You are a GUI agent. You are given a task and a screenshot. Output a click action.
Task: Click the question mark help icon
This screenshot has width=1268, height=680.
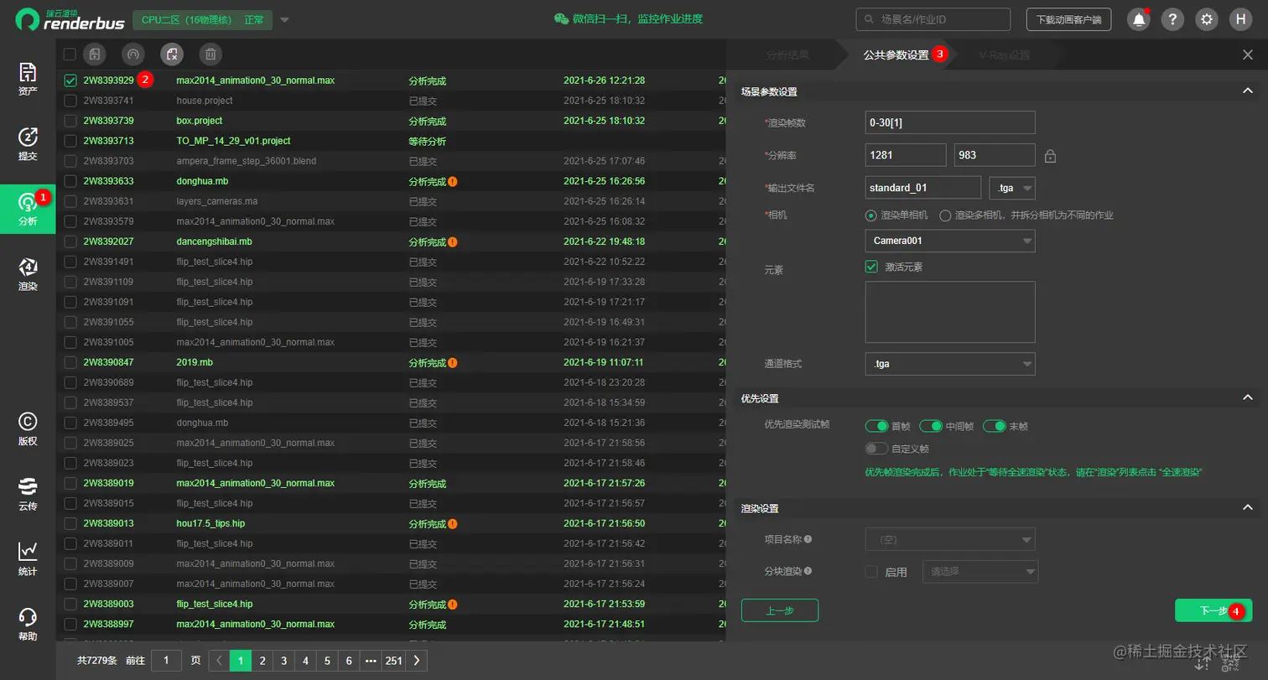(x=1172, y=19)
